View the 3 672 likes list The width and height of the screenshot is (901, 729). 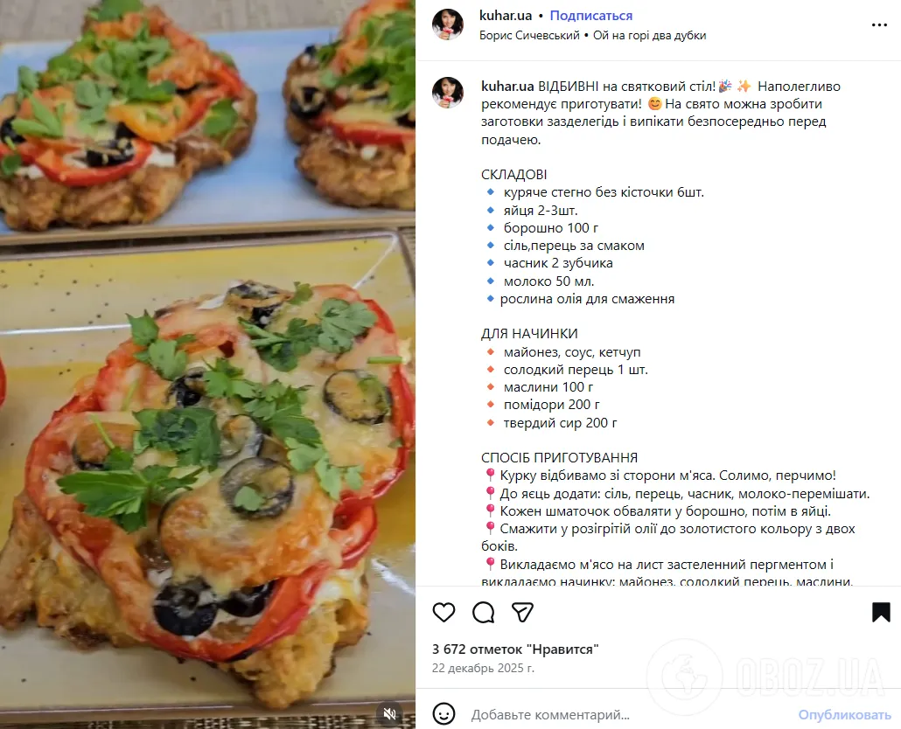[515, 649]
